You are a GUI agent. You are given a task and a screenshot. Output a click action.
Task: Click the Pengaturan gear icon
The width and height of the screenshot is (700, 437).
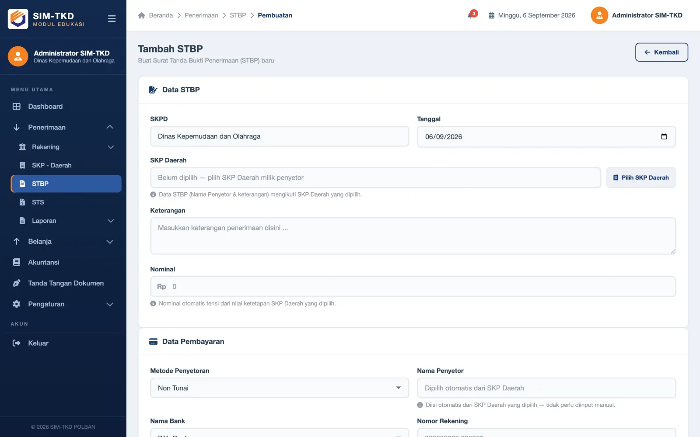pos(17,304)
